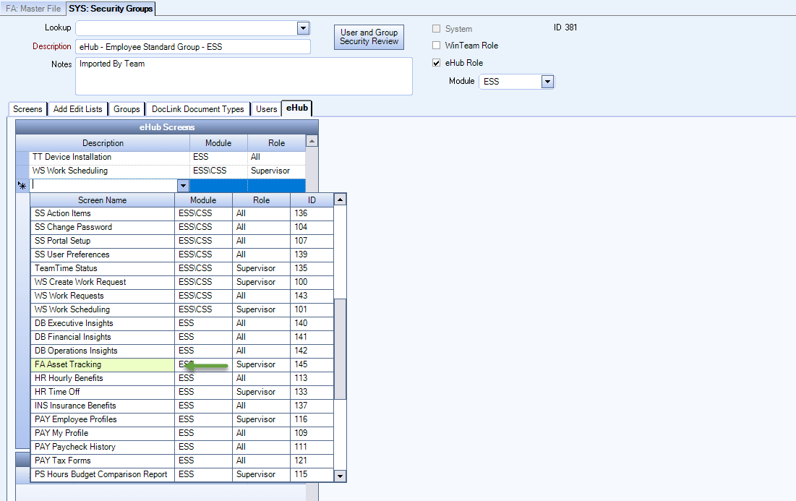
Task: Open the Module dropdown showing ESS
Action: pyautogui.click(x=547, y=81)
